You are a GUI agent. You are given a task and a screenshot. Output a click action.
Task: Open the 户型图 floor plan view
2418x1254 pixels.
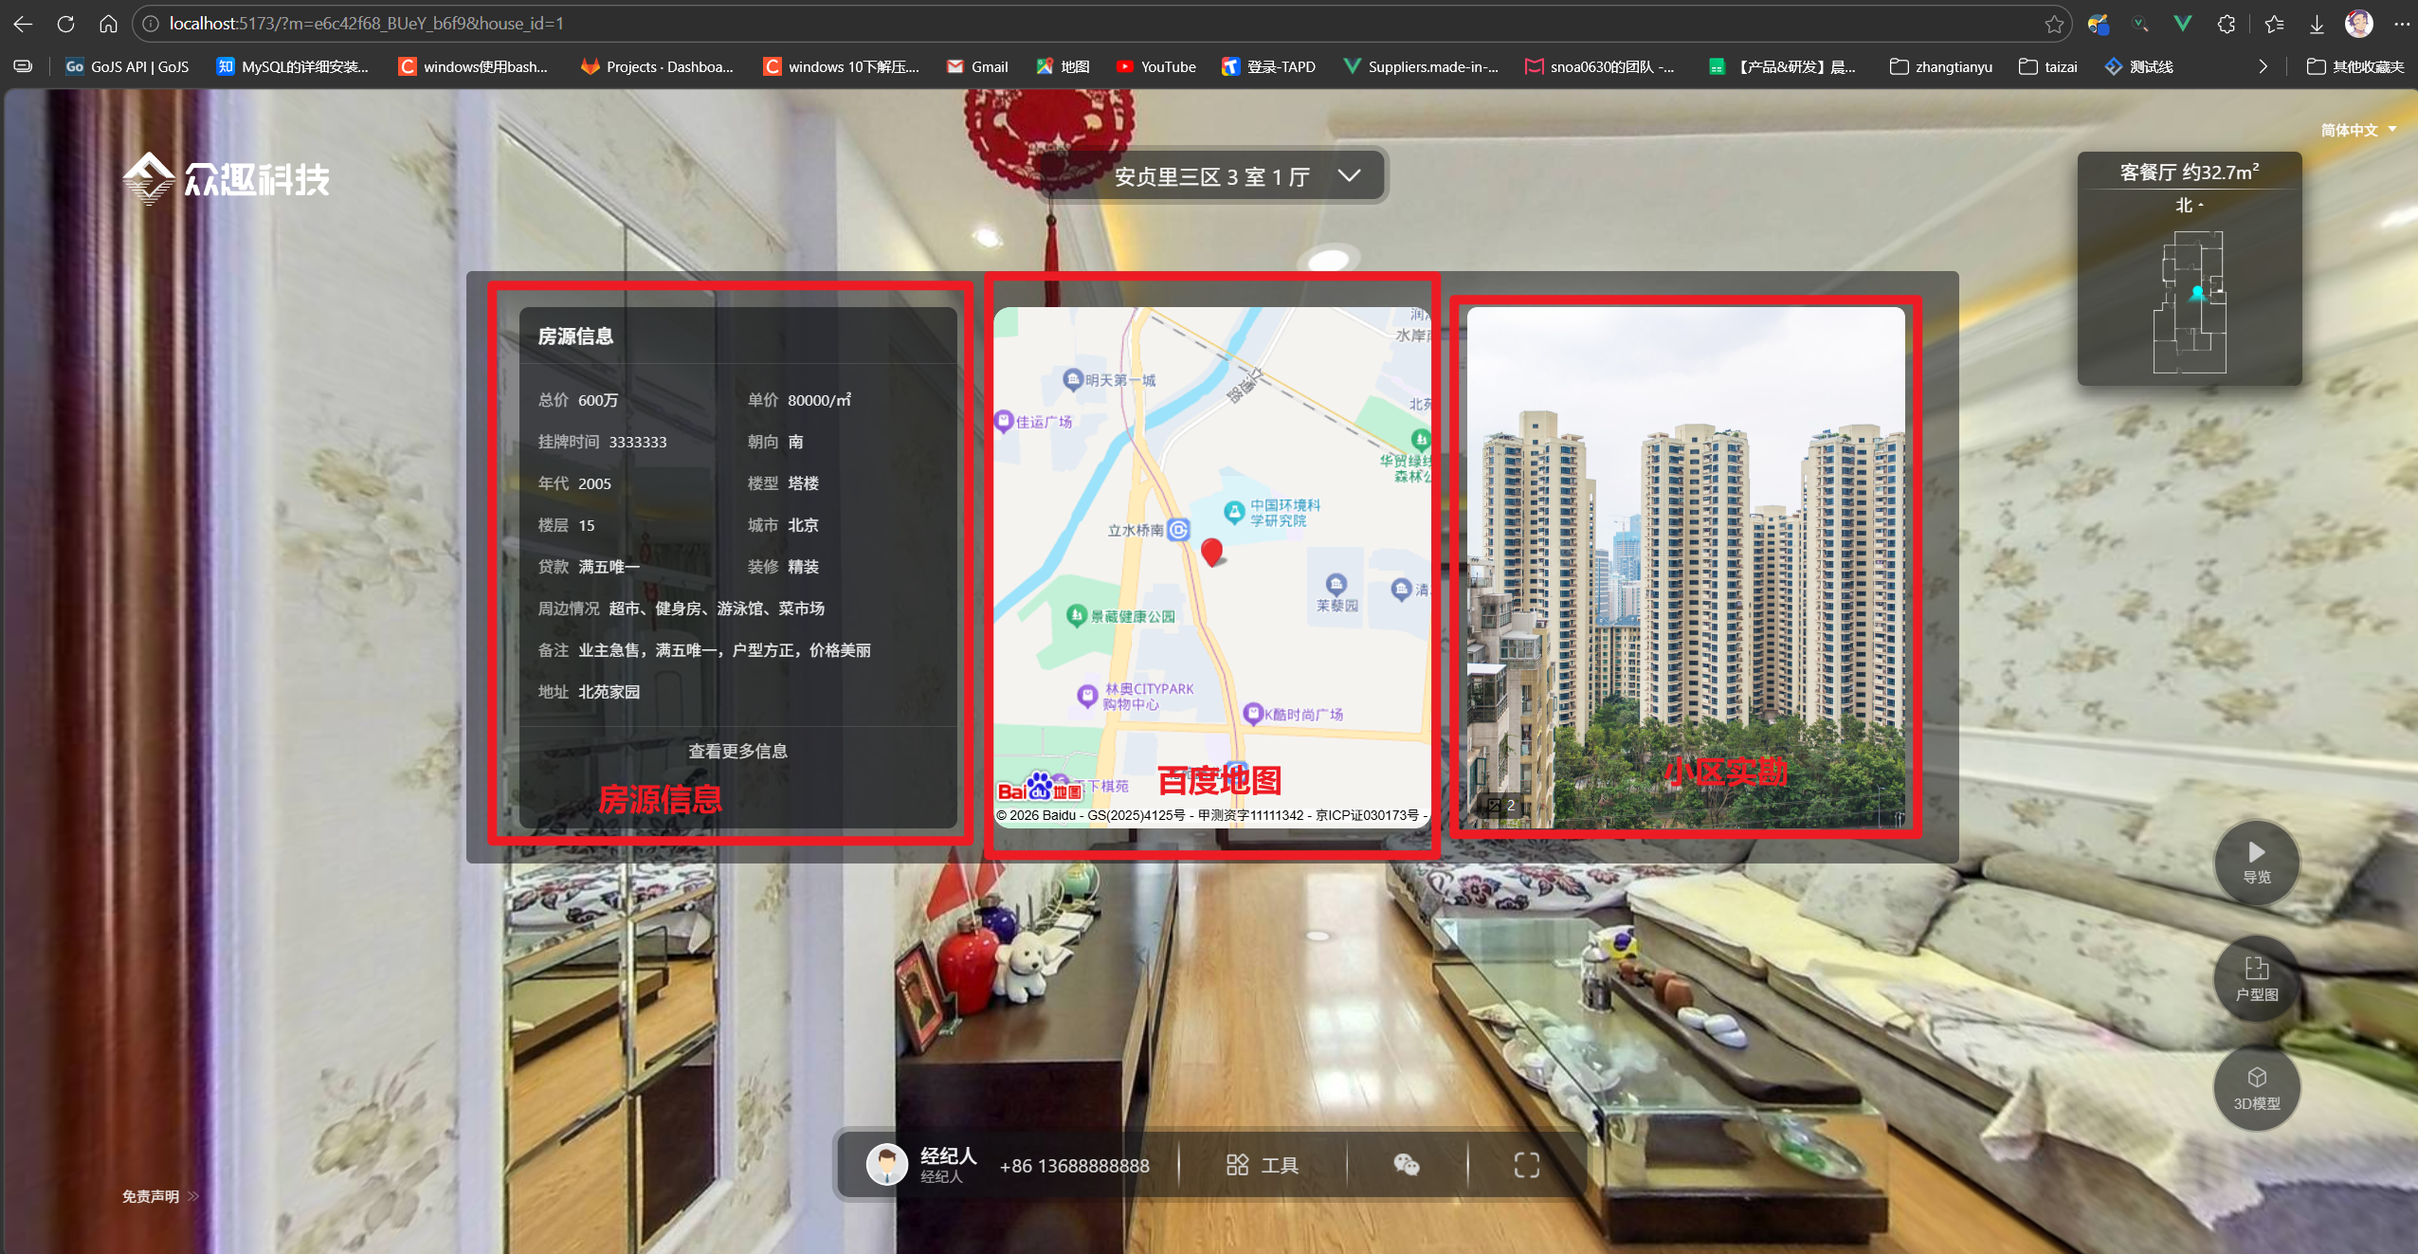pos(2257,979)
